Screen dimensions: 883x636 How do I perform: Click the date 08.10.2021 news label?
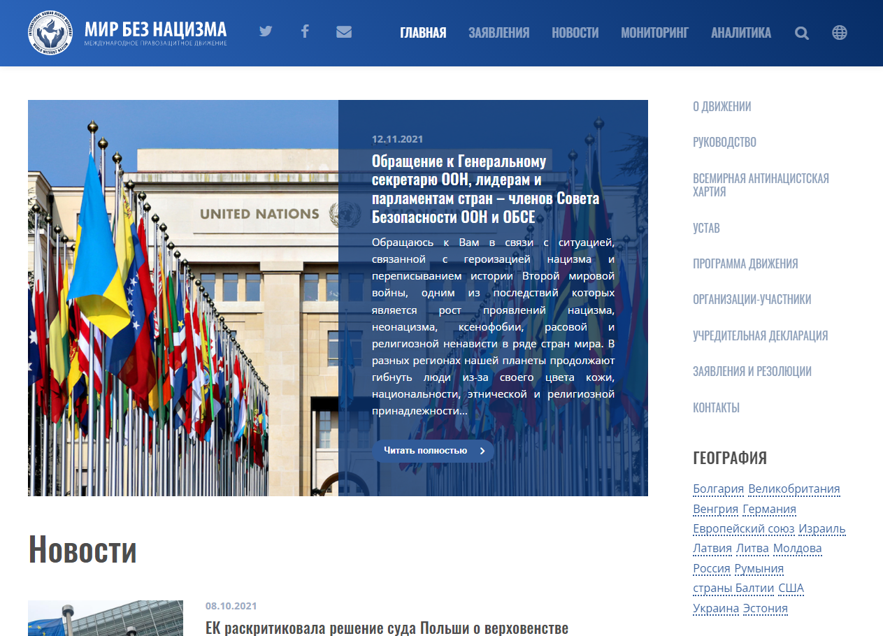pos(231,606)
